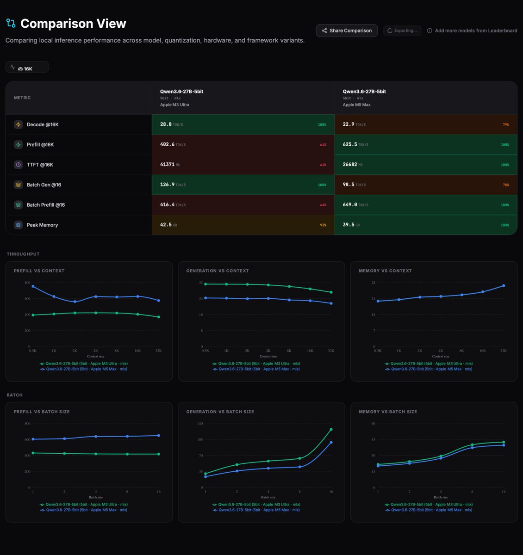Toggle M3 Ultra legend in Prefill vs Context

tap(84, 364)
